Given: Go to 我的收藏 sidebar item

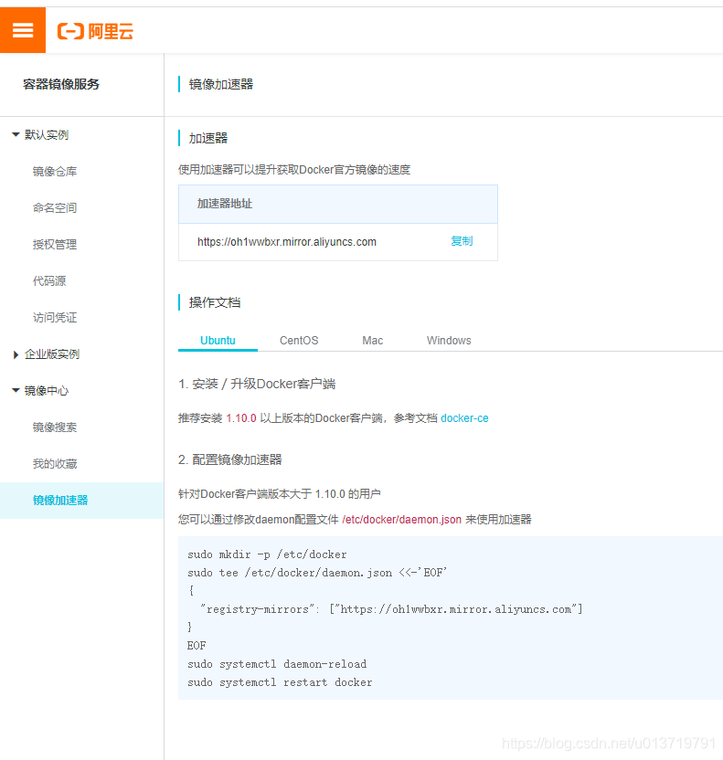Looking at the screenshot, I should [55, 464].
